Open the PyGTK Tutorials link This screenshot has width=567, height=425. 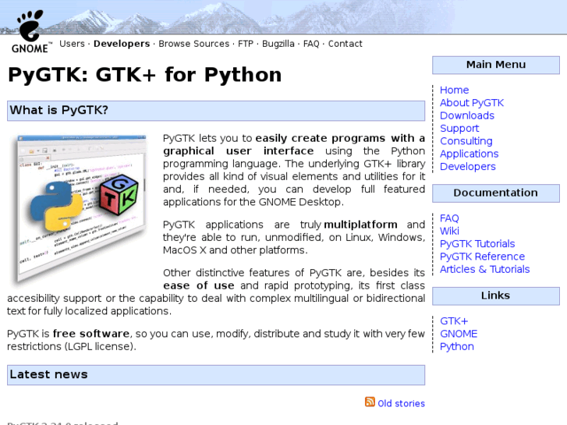477,244
